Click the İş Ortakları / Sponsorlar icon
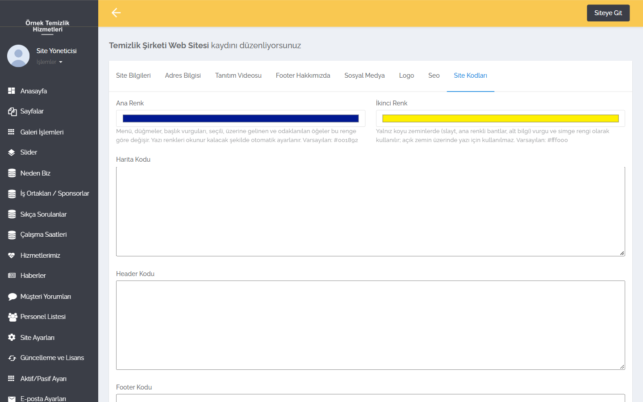 point(12,194)
